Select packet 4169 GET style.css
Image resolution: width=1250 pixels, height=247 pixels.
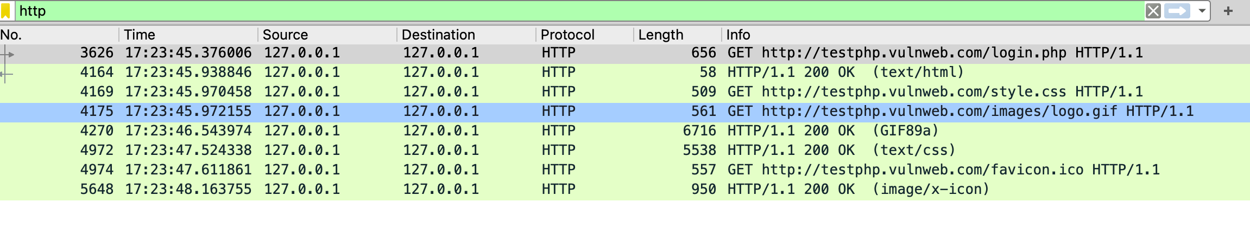pyautogui.click(x=625, y=92)
